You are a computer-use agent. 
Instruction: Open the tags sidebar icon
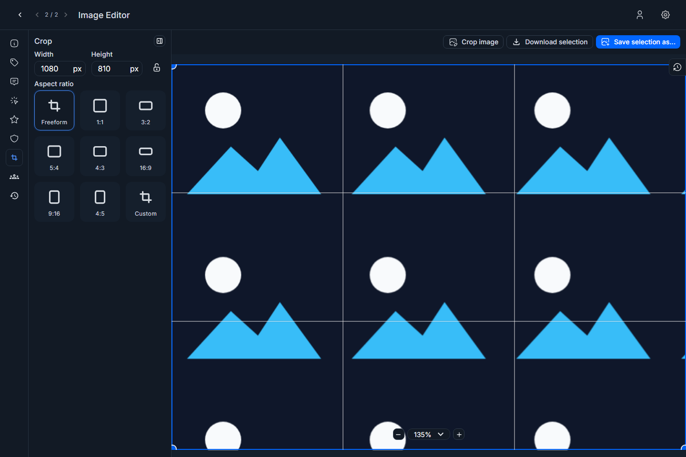click(14, 62)
